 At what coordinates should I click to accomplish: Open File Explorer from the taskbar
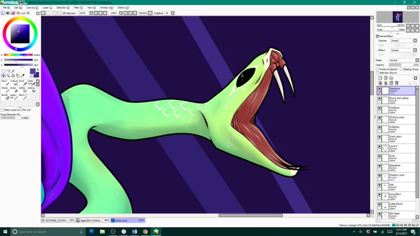103,232
